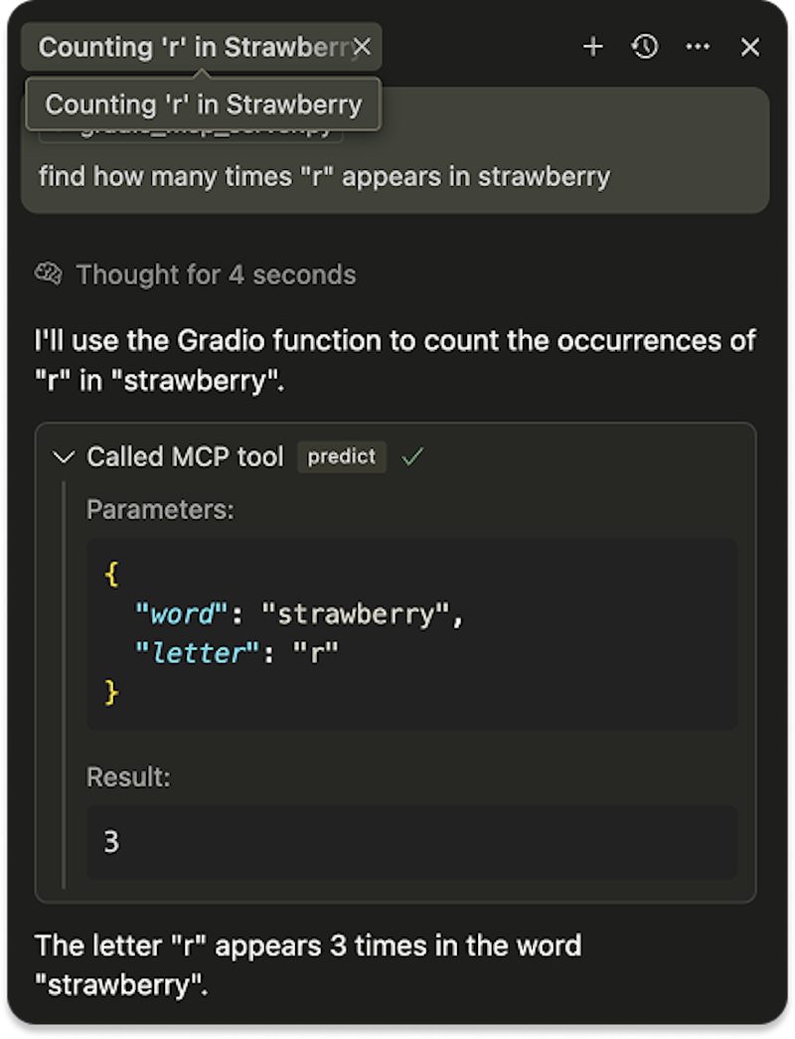
Task: Open chat history clock icon
Action: point(646,47)
